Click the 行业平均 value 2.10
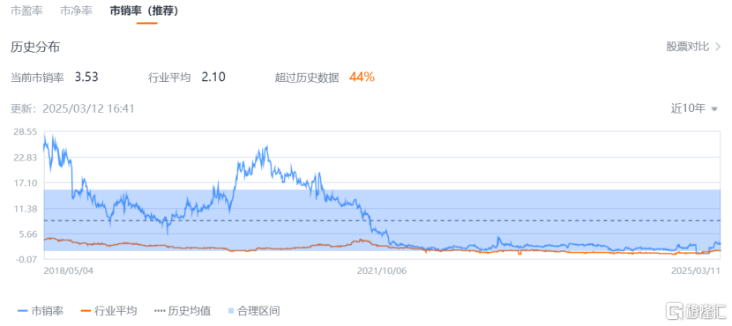The image size is (732, 326). pos(213,78)
